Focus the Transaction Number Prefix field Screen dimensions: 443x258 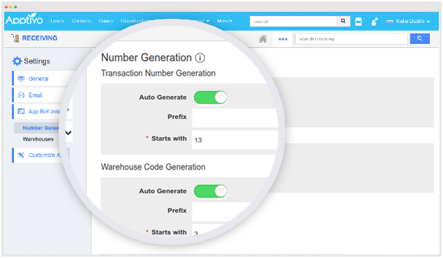point(234,118)
